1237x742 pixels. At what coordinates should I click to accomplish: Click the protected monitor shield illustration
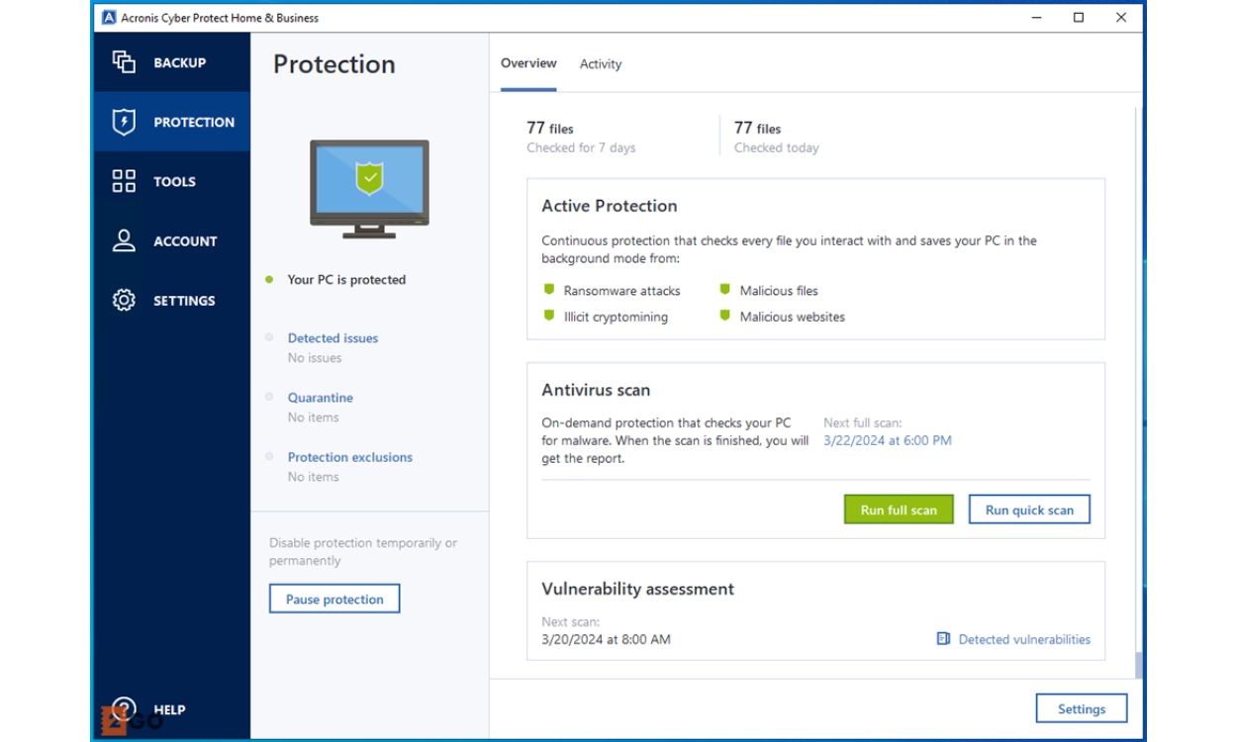tap(369, 188)
